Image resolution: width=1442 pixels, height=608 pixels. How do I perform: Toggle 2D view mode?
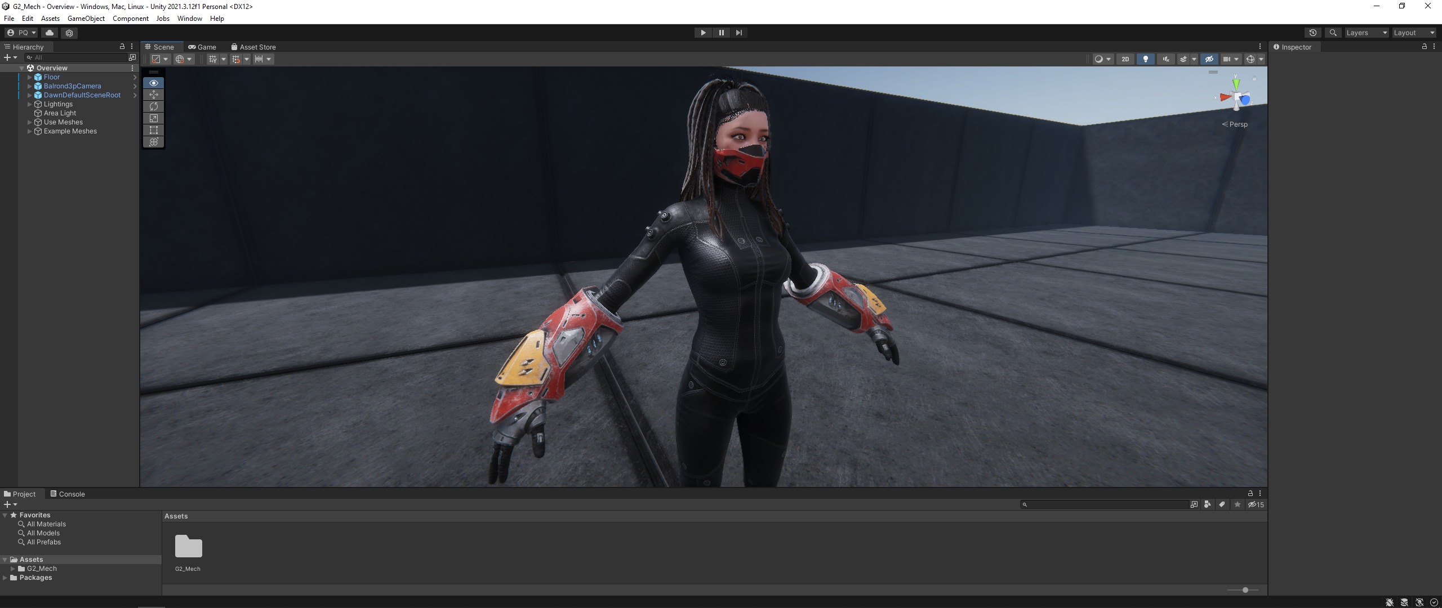[x=1125, y=59]
